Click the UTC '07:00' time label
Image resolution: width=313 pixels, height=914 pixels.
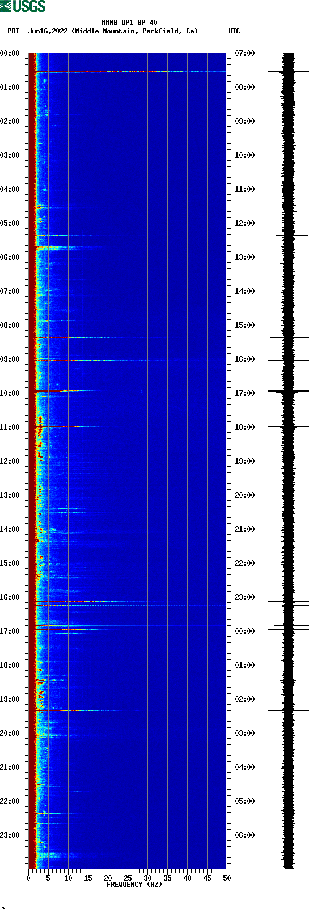coord(245,53)
